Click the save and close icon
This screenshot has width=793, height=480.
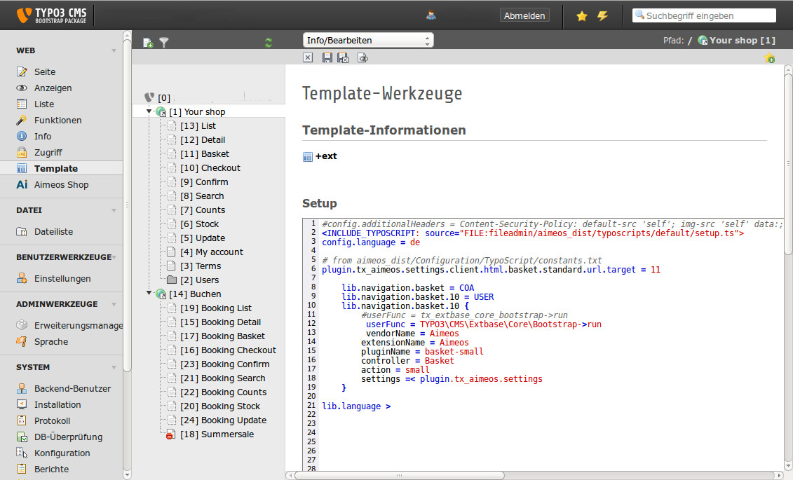click(343, 57)
